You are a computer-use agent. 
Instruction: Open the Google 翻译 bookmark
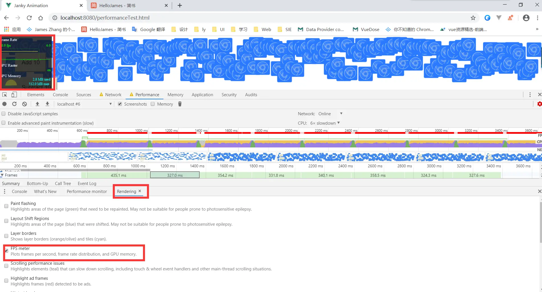pos(149,29)
